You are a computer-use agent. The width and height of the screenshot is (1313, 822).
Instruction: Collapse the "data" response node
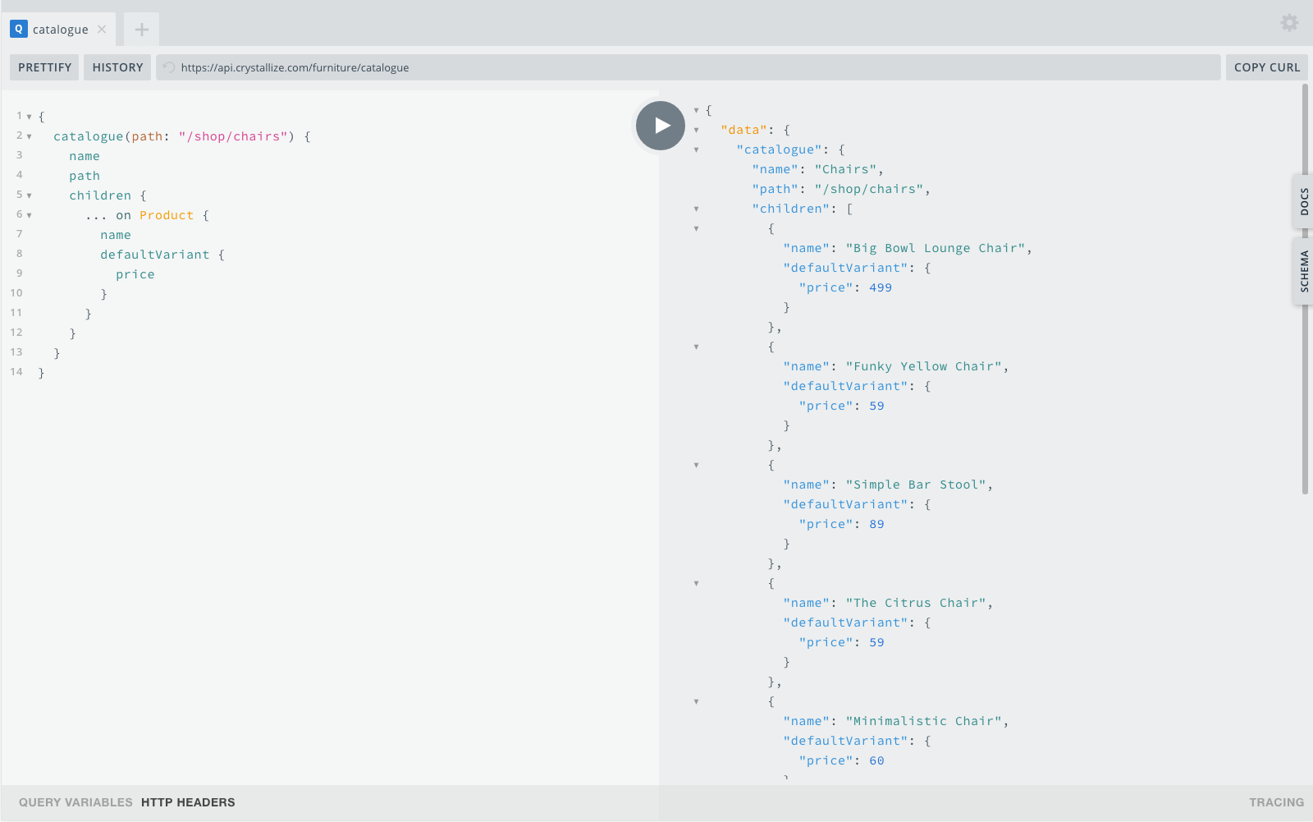(x=697, y=130)
